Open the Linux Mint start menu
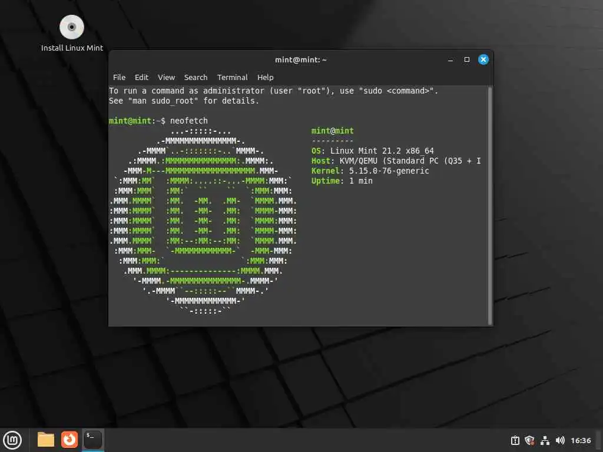The width and height of the screenshot is (603, 452). click(x=12, y=440)
